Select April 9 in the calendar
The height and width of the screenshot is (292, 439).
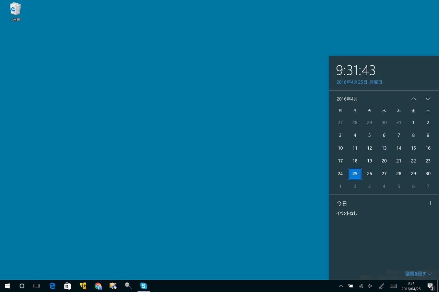point(428,135)
